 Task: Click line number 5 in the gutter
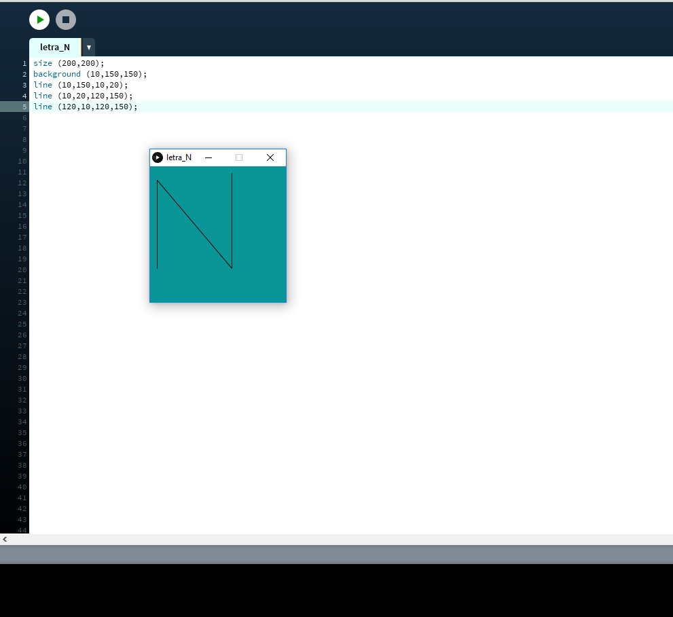point(24,107)
